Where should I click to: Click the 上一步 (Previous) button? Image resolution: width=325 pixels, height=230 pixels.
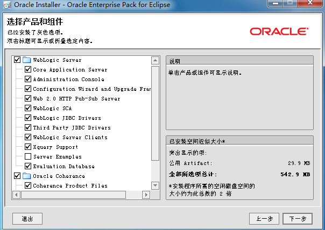tap(264, 219)
